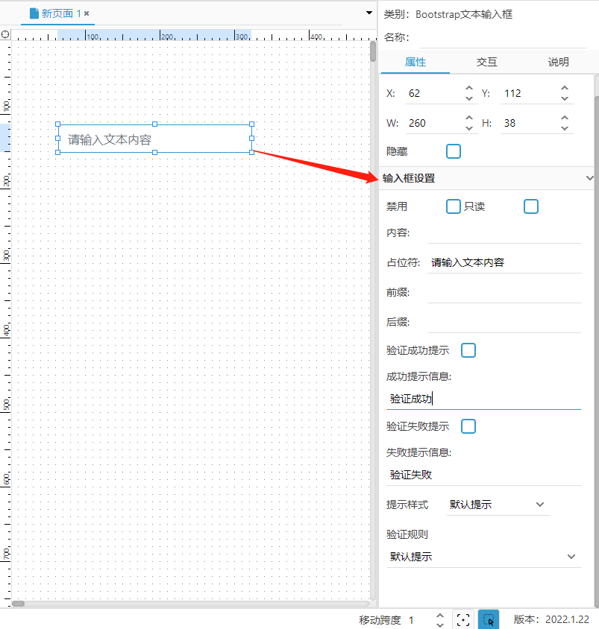Toggle the 隐藏 checkbox

[454, 151]
